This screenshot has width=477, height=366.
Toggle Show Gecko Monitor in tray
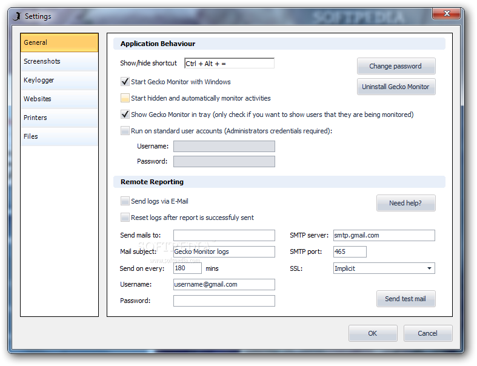(x=125, y=115)
